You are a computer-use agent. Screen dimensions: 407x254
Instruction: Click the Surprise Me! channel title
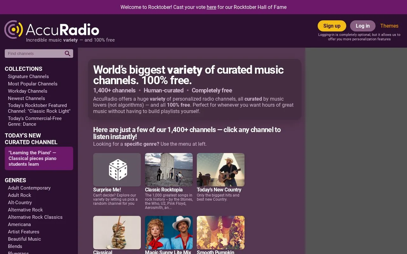107,190
